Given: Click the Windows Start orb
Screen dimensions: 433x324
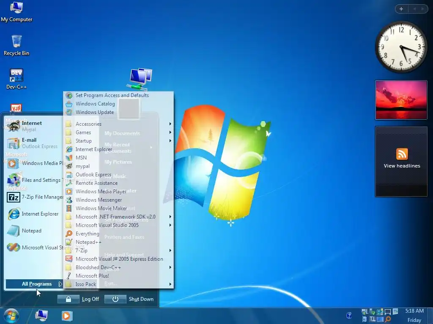Looking at the screenshot, I should 11,316.
